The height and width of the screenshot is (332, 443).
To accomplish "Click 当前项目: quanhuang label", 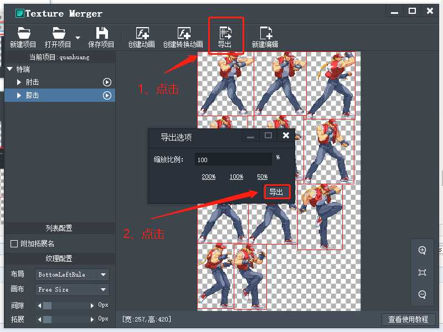I will point(60,58).
